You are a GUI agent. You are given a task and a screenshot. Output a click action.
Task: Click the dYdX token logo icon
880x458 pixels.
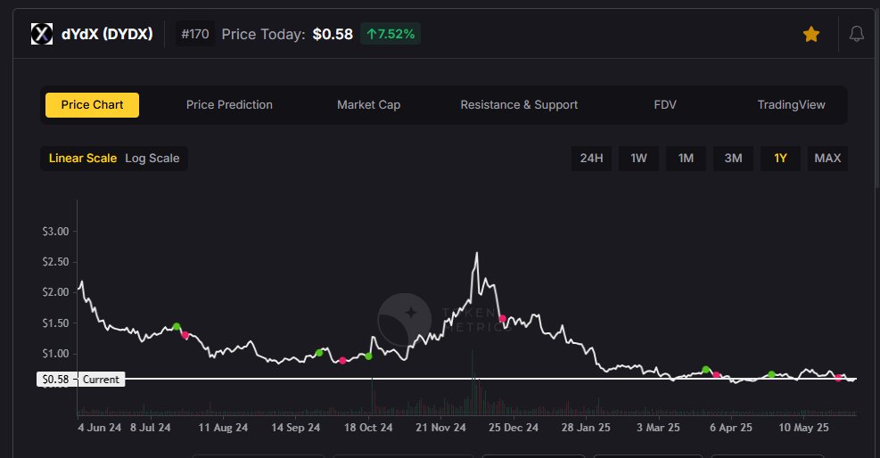pyautogui.click(x=42, y=34)
